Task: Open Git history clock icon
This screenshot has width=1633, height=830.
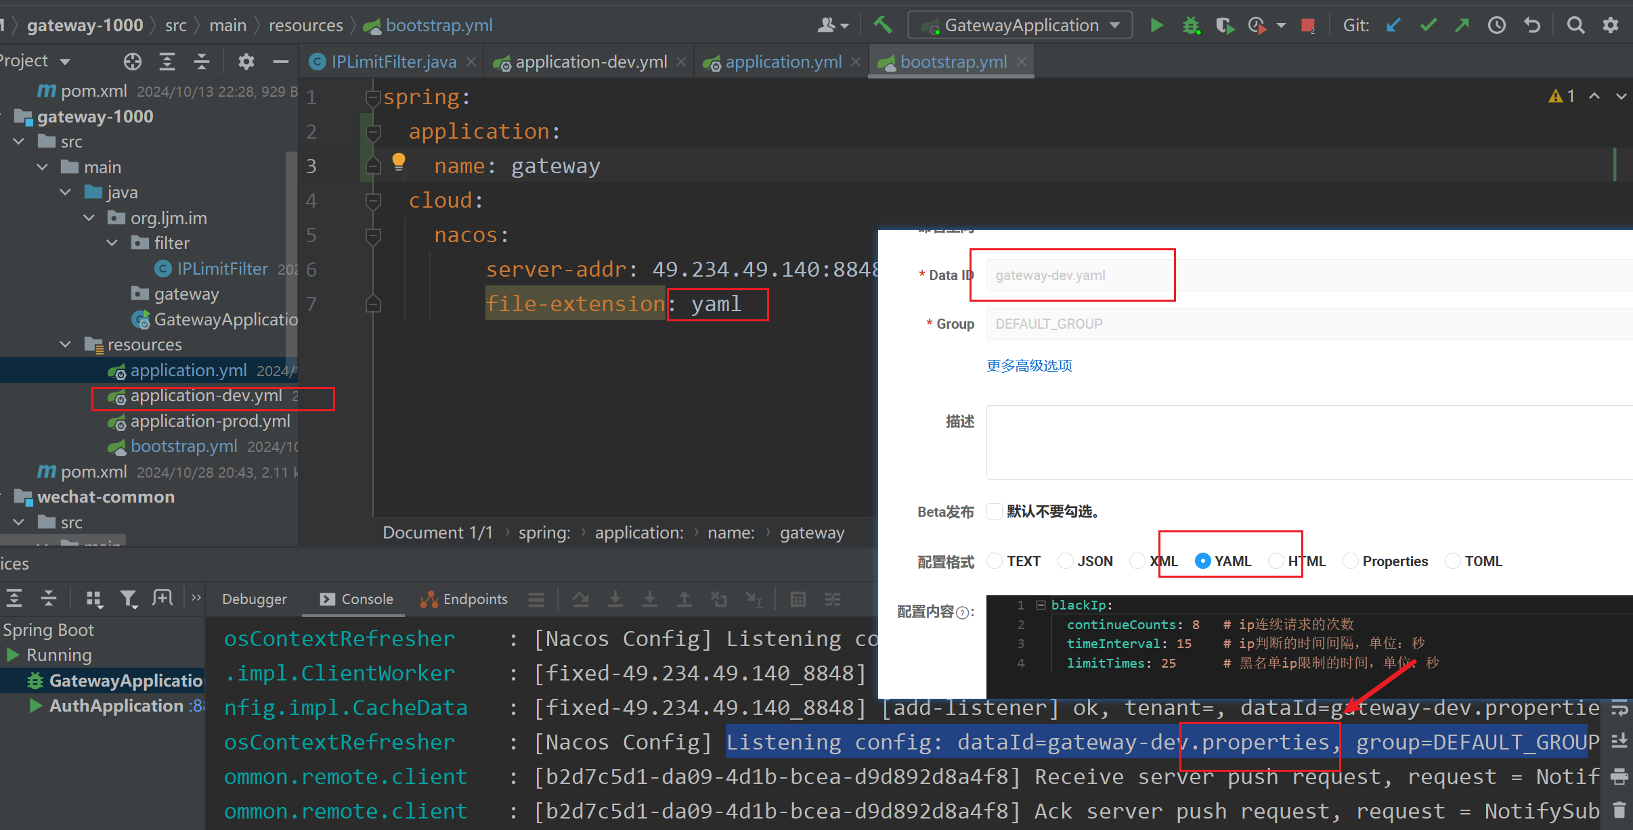Action: pos(1496,26)
